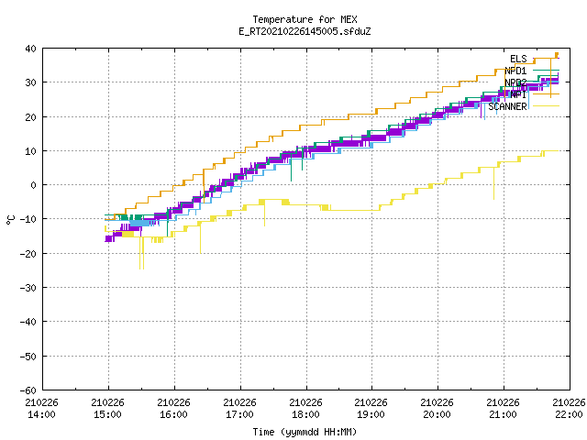
Task: Click the '-40' y-axis tick label
Action: 28,322
